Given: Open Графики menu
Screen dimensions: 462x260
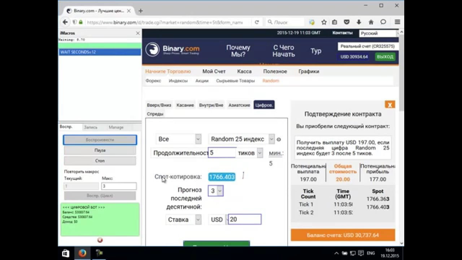Looking at the screenshot, I should [309, 71].
